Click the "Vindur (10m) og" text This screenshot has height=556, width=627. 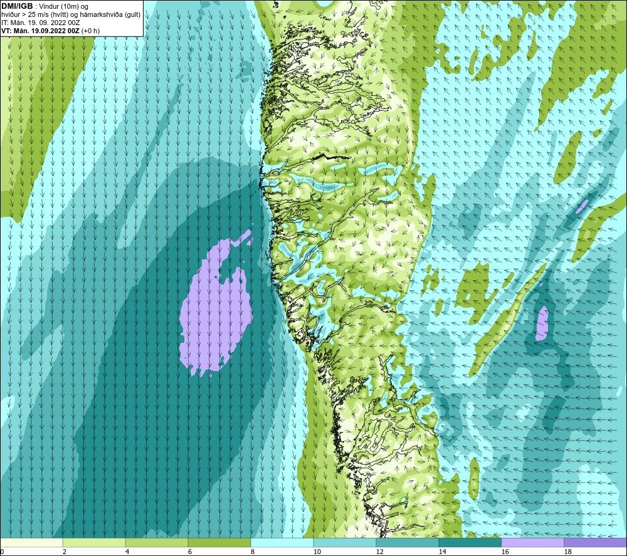tap(65, 7)
